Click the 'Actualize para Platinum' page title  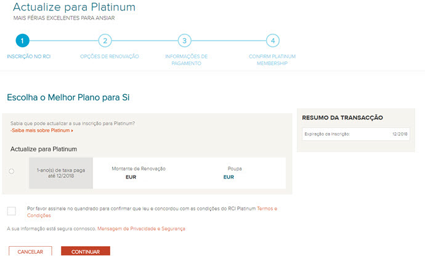click(x=74, y=7)
